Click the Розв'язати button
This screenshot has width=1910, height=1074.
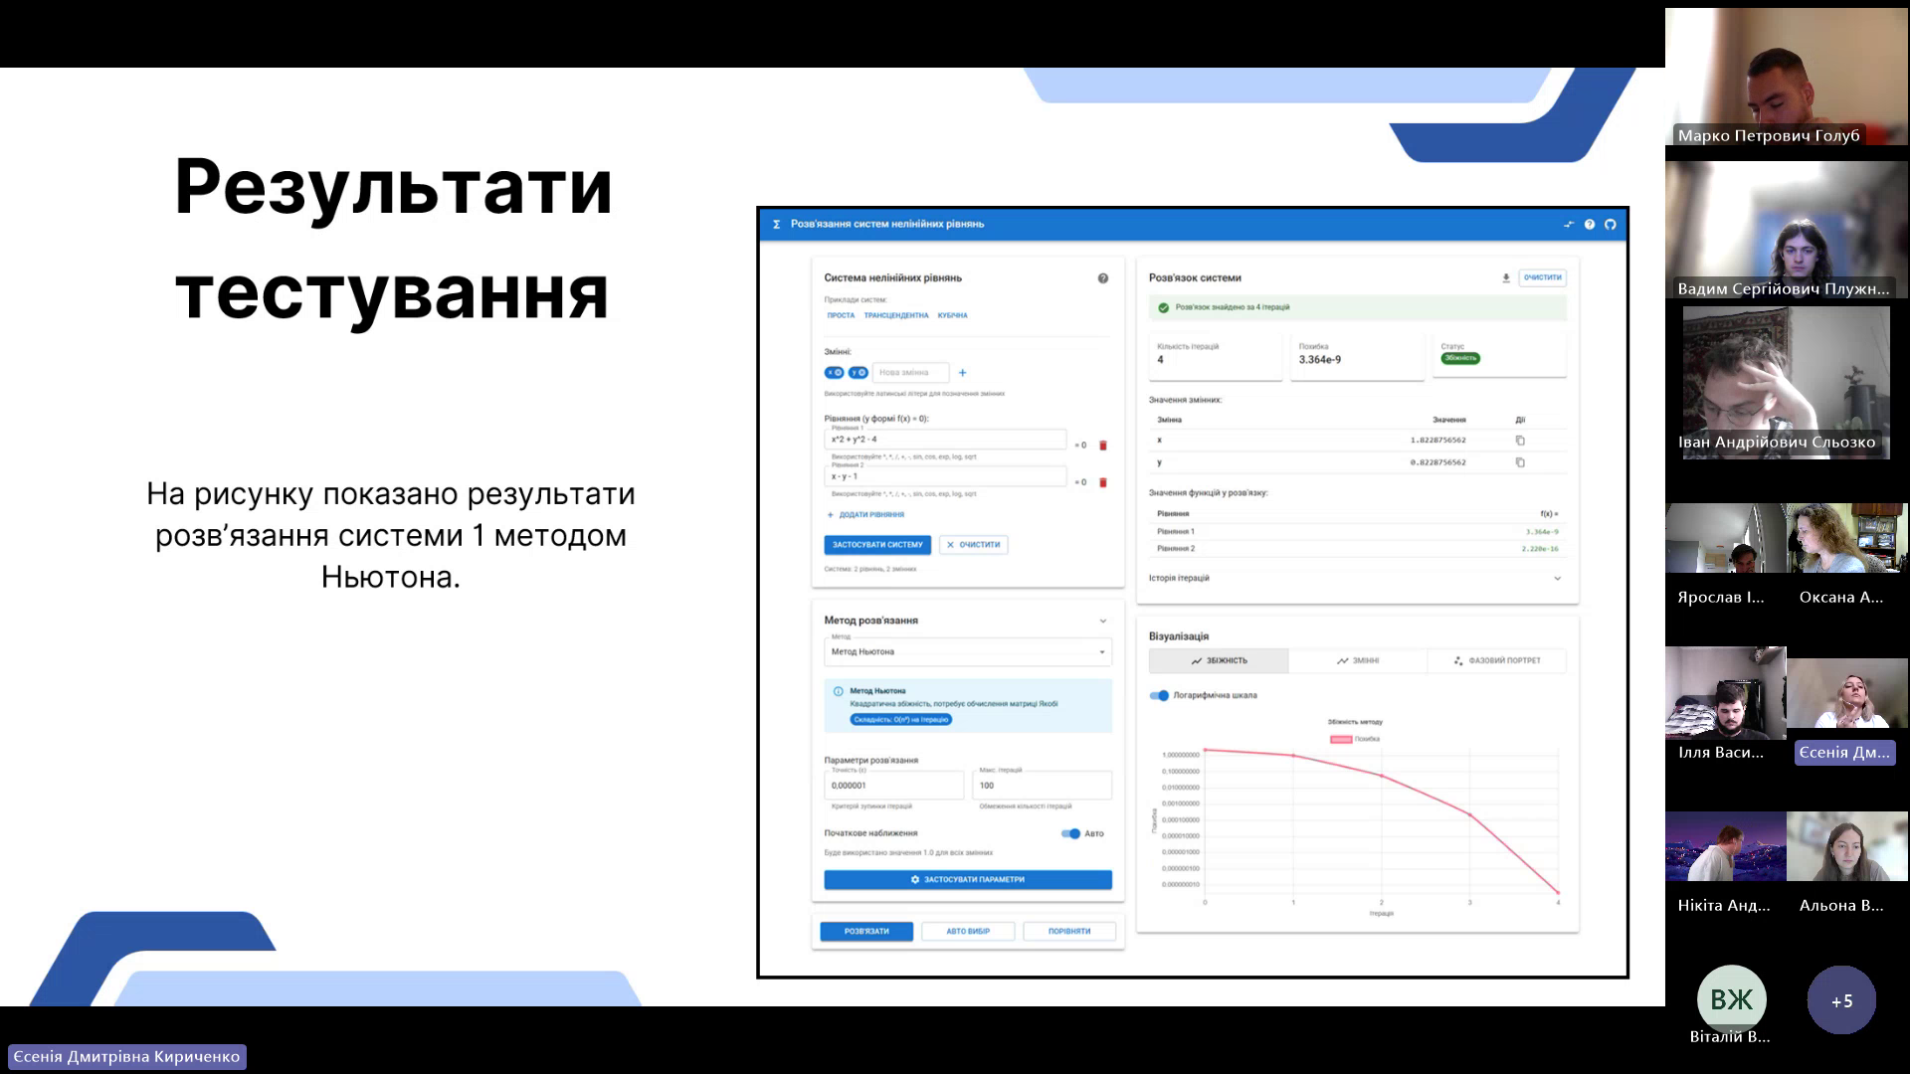[866, 932]
